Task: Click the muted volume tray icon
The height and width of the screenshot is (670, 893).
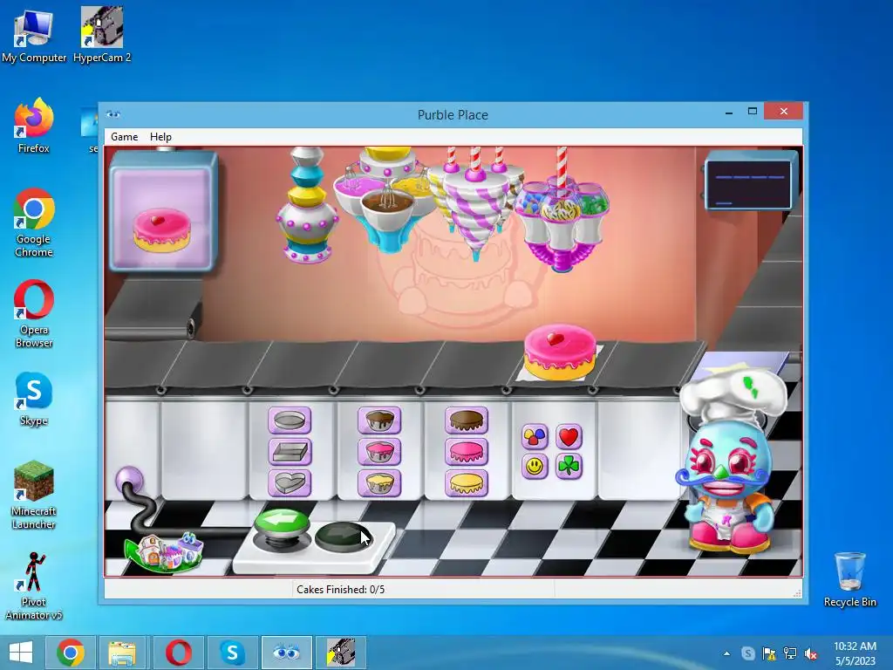Action: (x=811, y=653)
